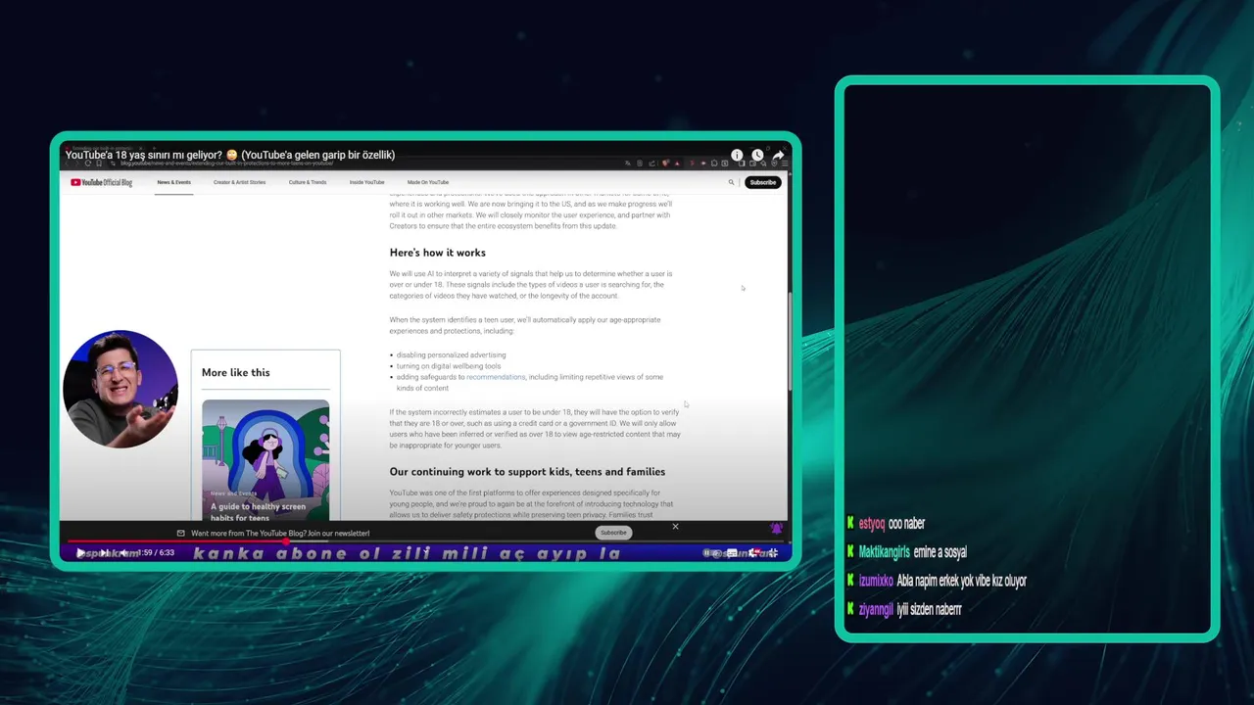Click the kids, teens and families heading
The height and width of the screenshot is (705, 1254).
pyautogui.click(x=527, y=472)
